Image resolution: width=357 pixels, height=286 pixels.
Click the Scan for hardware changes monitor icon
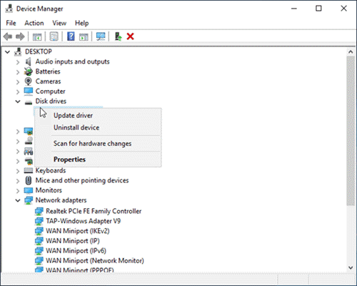(101, 36)
